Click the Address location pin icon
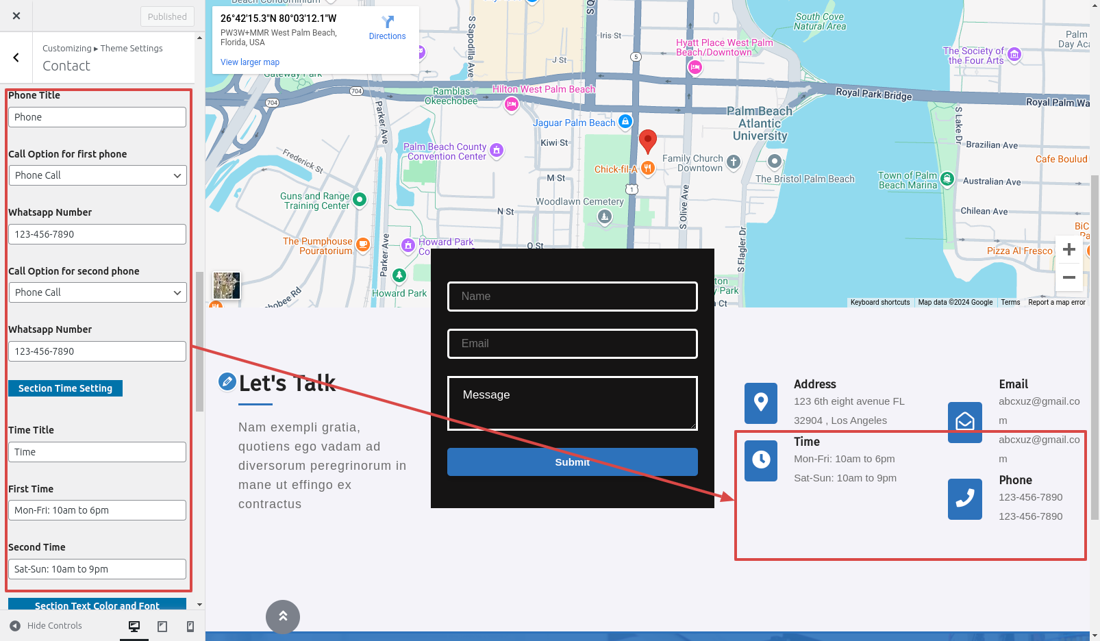 click(761, 403)
